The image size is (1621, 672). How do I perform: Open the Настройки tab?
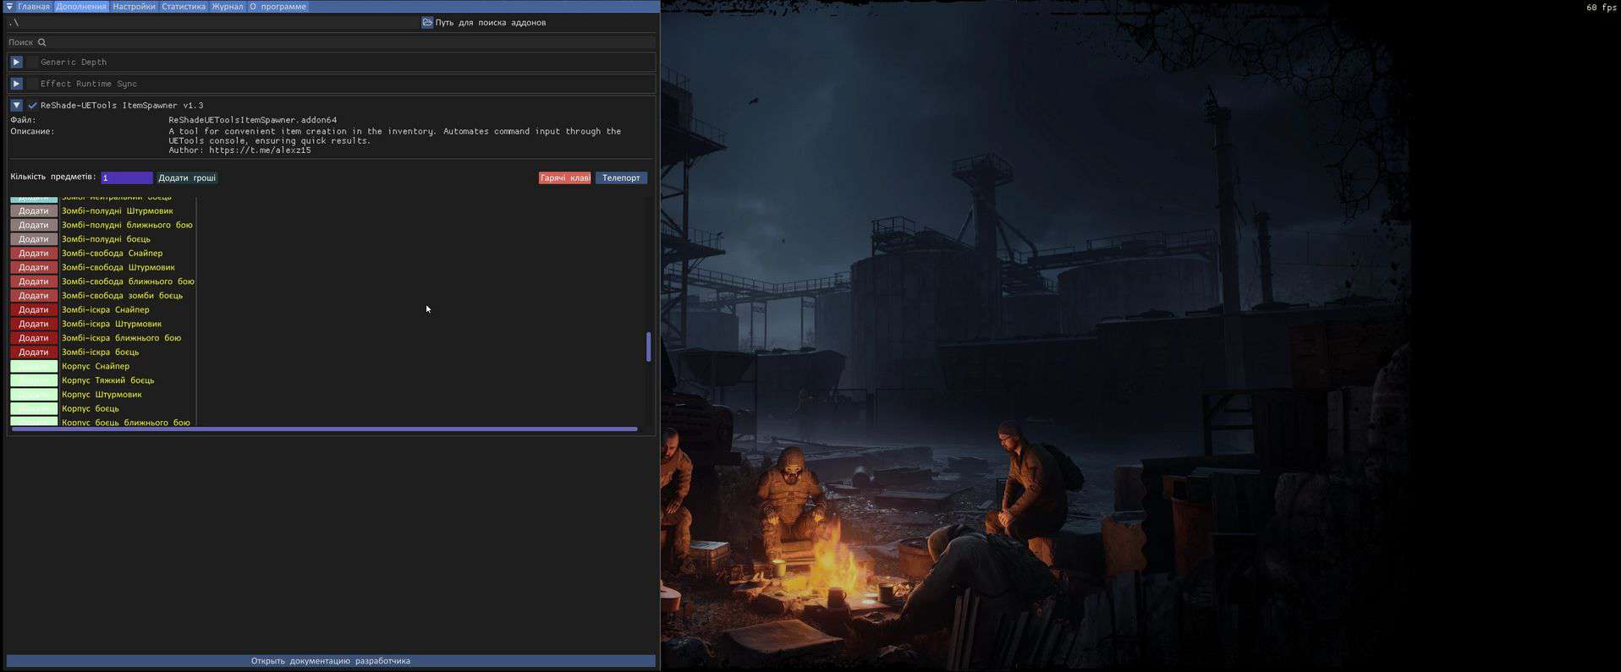click(134, 7)
